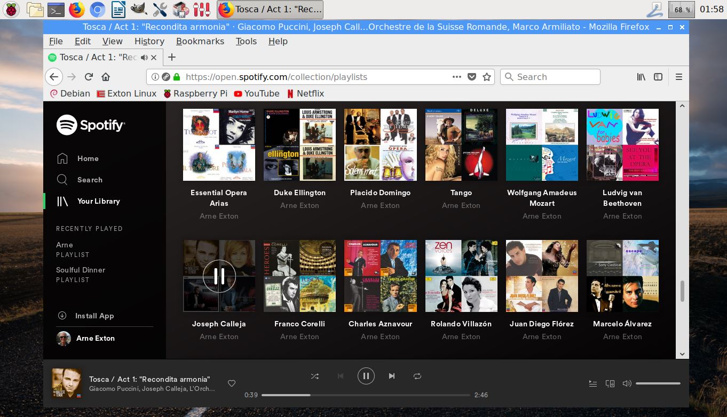The width and height of the screenshot is (727, 417).
Task: Close the Tosca Spotify tab
Action: coord(154,58)
